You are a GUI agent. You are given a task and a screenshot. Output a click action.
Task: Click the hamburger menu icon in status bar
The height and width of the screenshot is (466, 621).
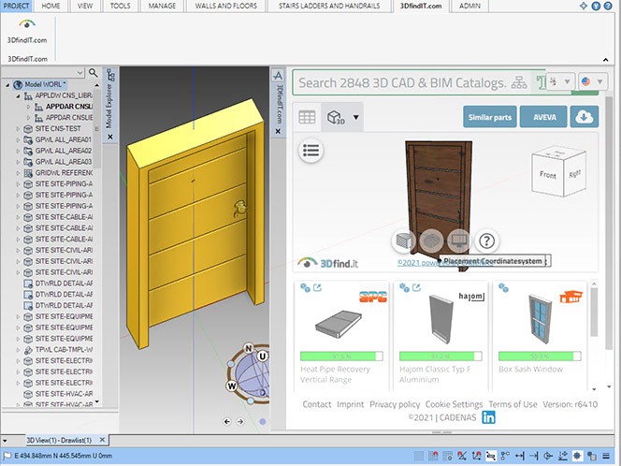click(606, 456)
